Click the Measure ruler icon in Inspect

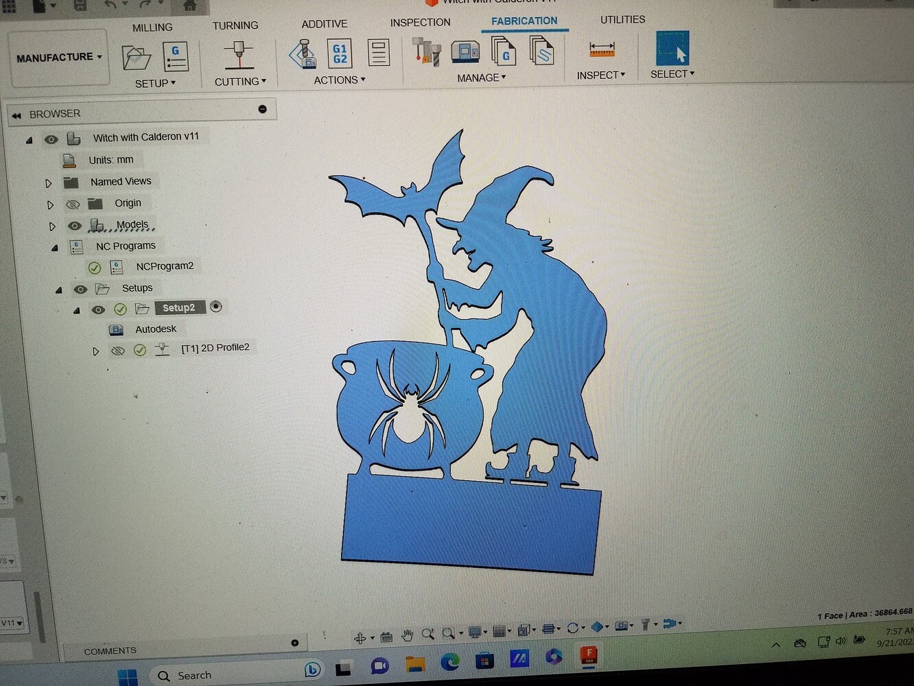[602, 49]
